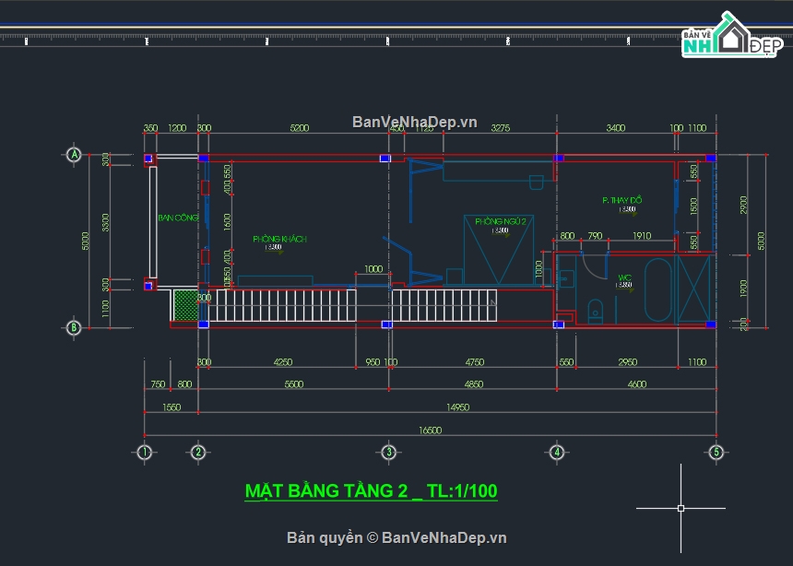Select the toilet symbol in the WC
This screenshot has width=793, height=566.
(x=595, y=310)
